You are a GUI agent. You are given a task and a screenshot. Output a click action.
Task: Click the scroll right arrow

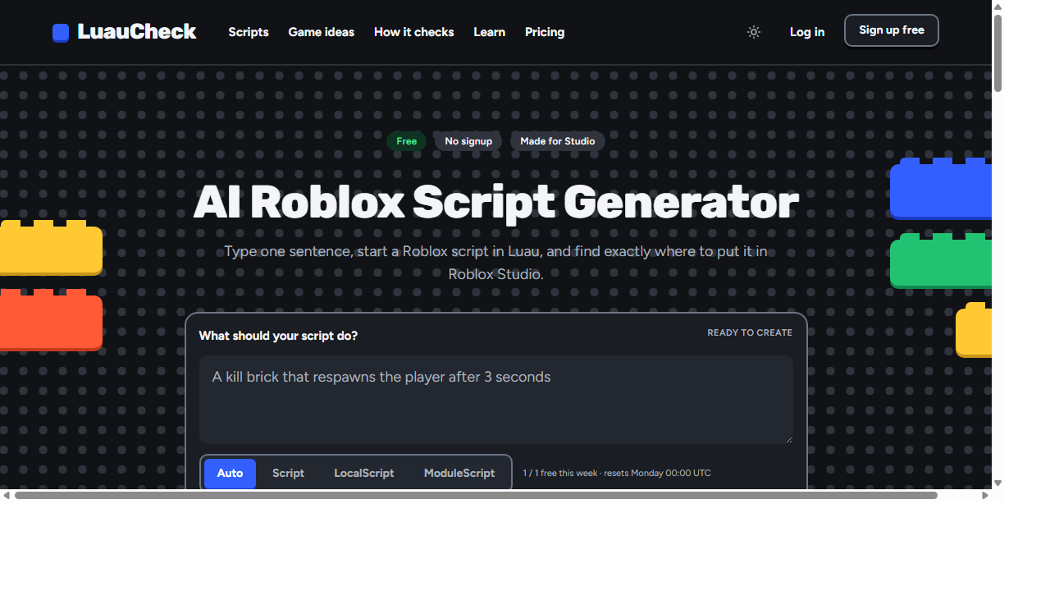pyautogui.click(x=985, y=495)
